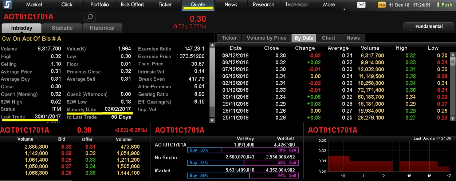Open the Market menu
456x181 pixels.
[x=34, y=5]
